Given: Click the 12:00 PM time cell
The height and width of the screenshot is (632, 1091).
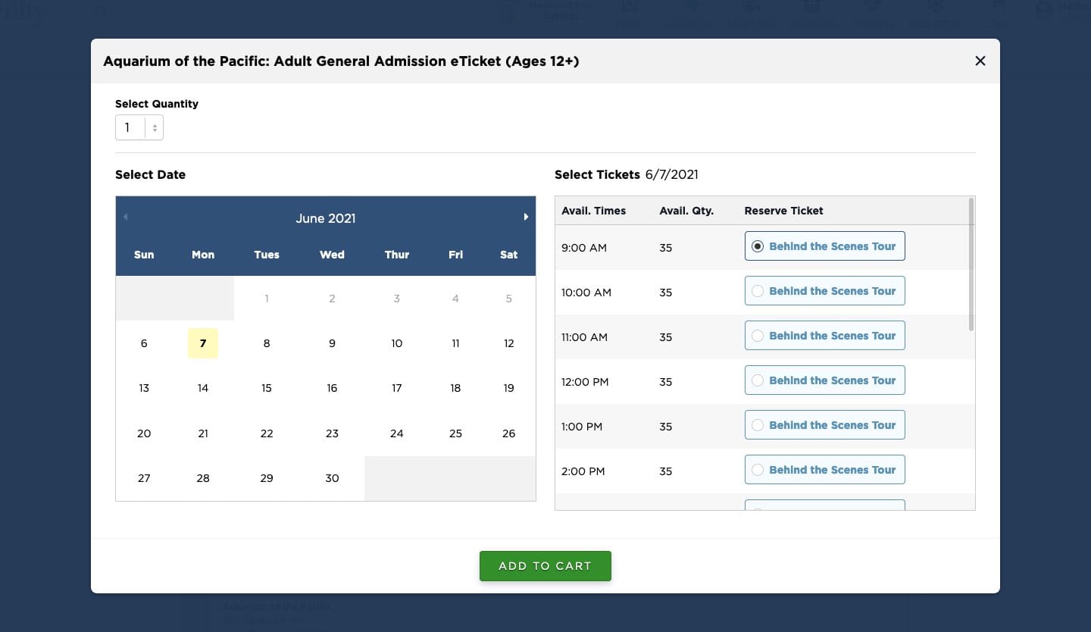Looking at the screenshot, I should [x=585, y=382].
